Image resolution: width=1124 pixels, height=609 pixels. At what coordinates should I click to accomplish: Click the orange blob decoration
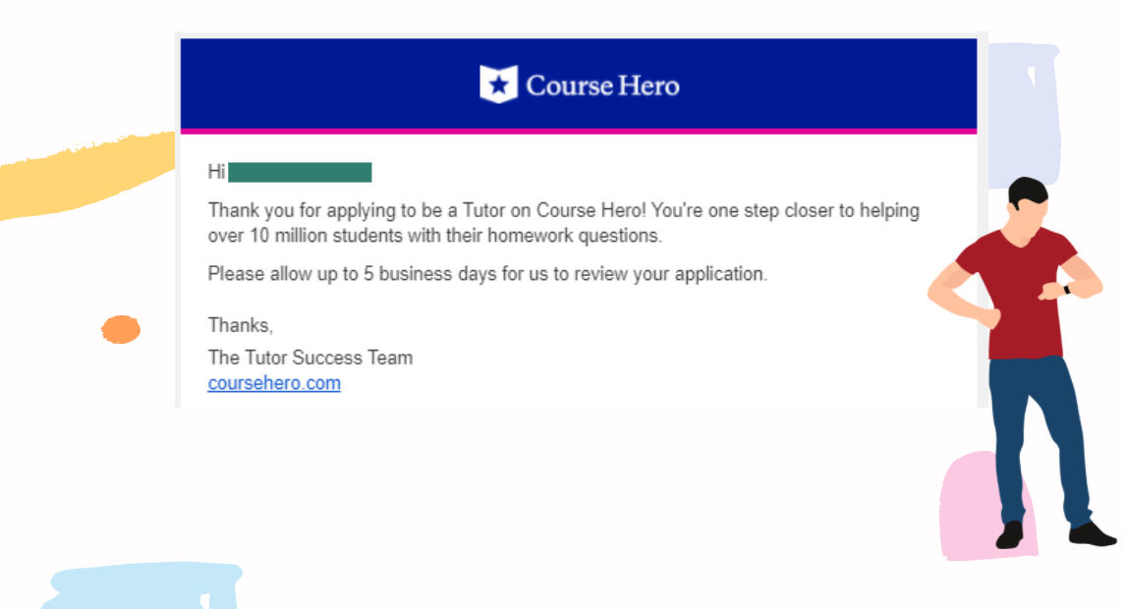[121, 330]
